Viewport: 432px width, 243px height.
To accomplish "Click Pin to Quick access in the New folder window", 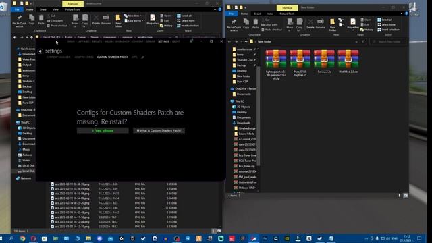I will pyautogui.click(x=234, y=25).
